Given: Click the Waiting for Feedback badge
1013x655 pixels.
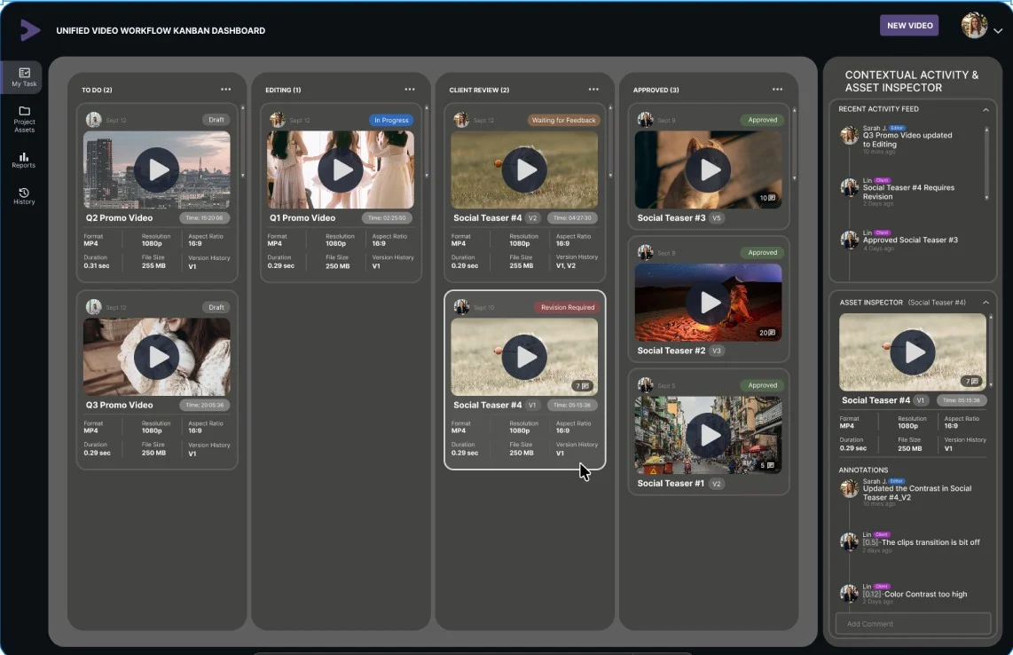Looking at the screenshot, I should coord(563,120).
